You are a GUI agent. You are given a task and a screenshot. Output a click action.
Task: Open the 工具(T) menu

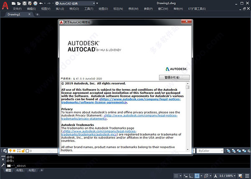(x=89, y=9)
